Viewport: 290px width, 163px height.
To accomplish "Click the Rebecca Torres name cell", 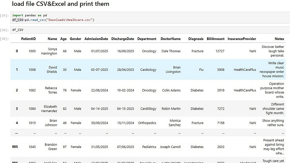I will point(51,90).
